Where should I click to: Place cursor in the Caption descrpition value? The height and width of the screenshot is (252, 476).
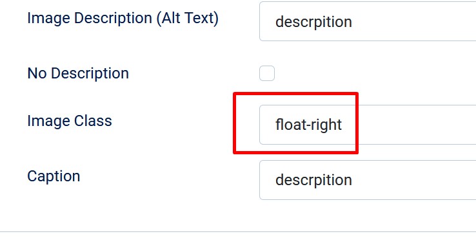click(x=313, y=180)
